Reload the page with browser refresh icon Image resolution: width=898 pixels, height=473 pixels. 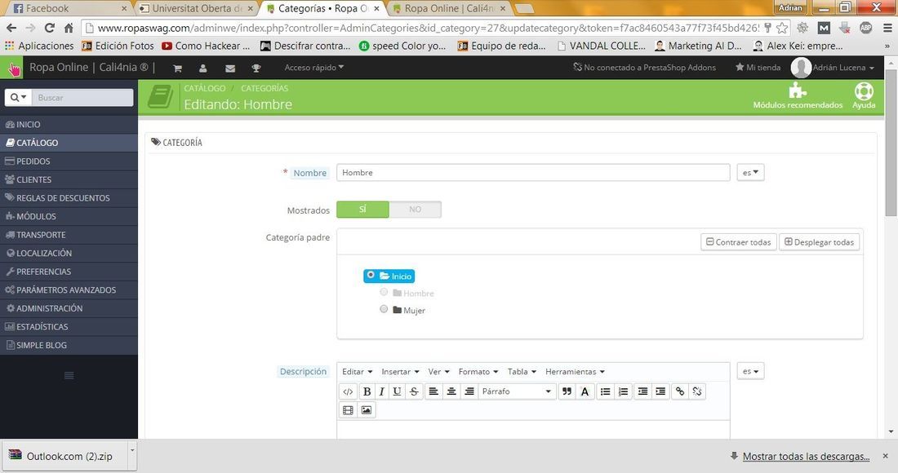49,28
